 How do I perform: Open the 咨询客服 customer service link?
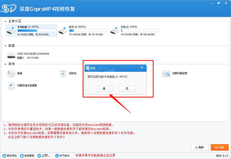point(27,156)
